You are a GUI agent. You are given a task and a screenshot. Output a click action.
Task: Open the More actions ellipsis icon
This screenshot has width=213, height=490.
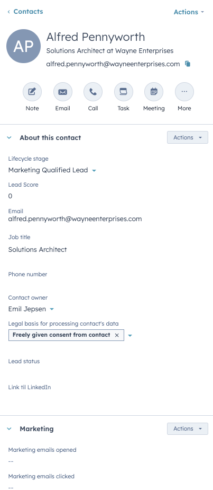coord(184,92)
